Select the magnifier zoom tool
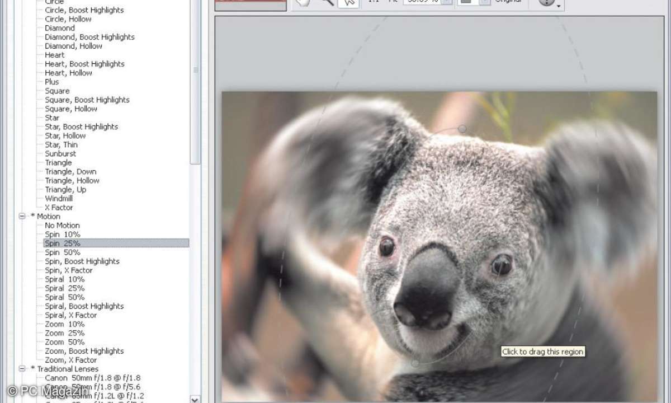This screenshot has height=403, width=671. tap(327, 2)
